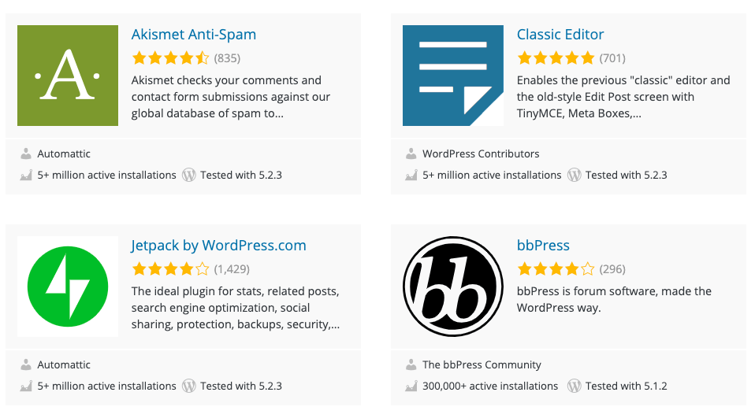Click the Classic Editor five-star rating
The image size is (755, 418).
point(556,57)
